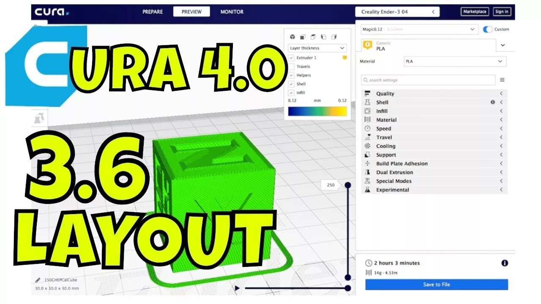The width and height of the screenshot is (541, 304).
Task: Switch to the front view cube icon
Action: (303, 37)
